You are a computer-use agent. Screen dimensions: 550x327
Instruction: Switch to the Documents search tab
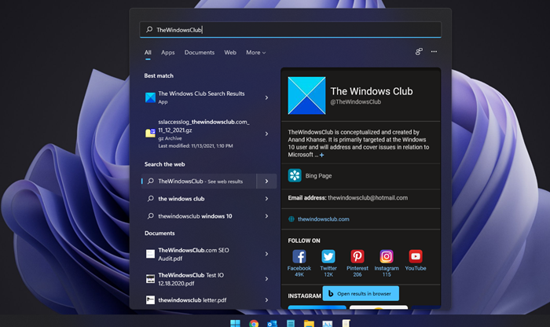pos(200,53)
